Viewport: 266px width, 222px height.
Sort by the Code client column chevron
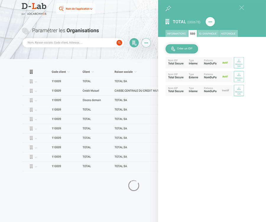69,72
